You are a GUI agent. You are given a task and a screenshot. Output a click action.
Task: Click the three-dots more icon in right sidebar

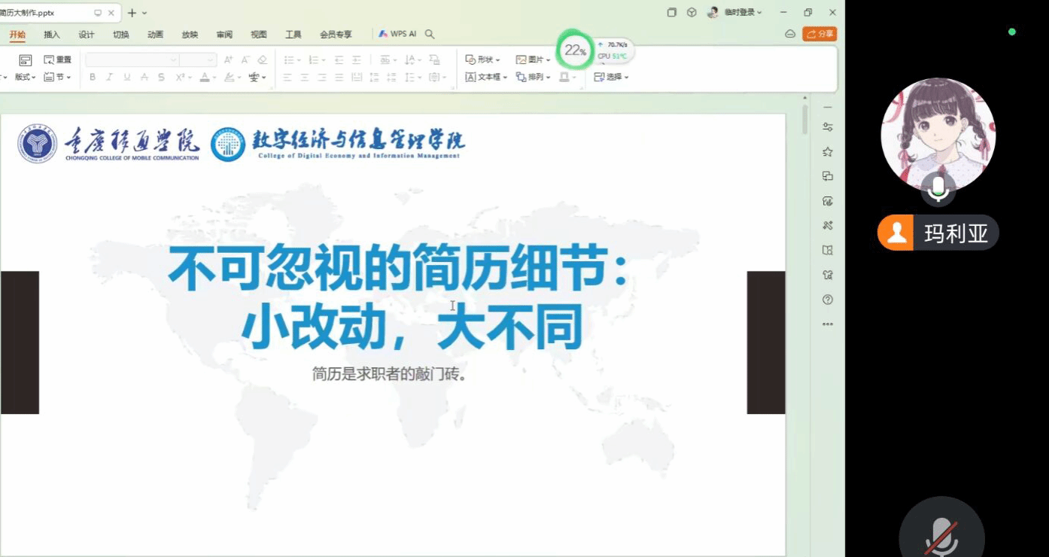(828, 324)
